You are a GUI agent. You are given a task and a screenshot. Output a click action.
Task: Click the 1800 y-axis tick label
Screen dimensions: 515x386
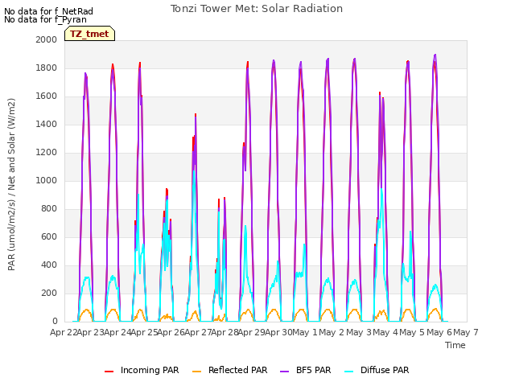[x=47, y=68]
